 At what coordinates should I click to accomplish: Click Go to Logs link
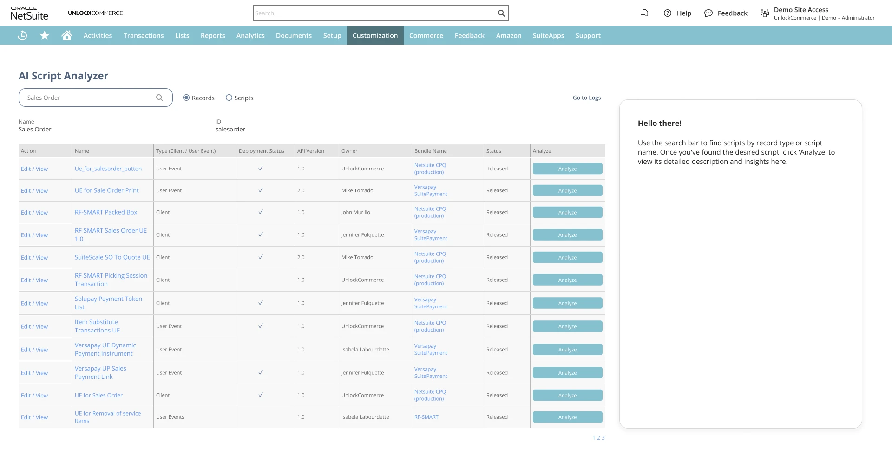[586, 98]
